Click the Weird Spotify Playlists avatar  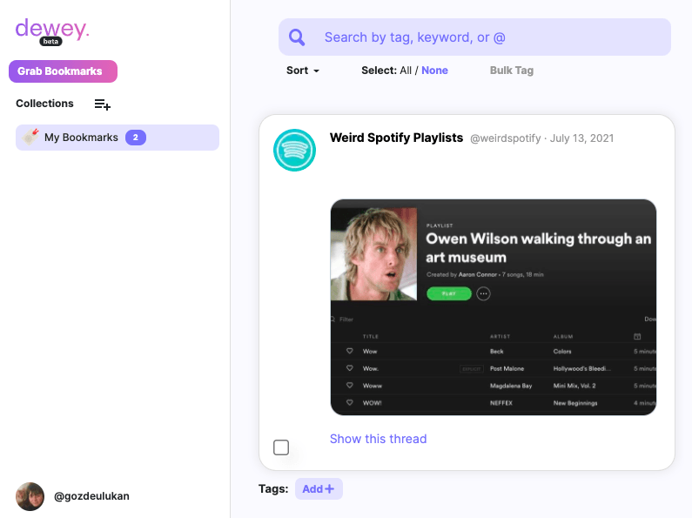(294, 150)
